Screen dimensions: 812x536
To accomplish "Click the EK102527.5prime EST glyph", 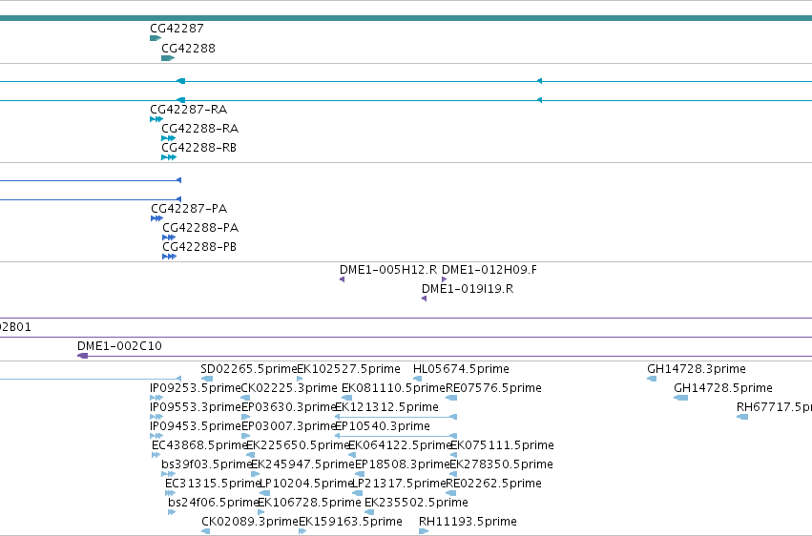I will (300, 380).
